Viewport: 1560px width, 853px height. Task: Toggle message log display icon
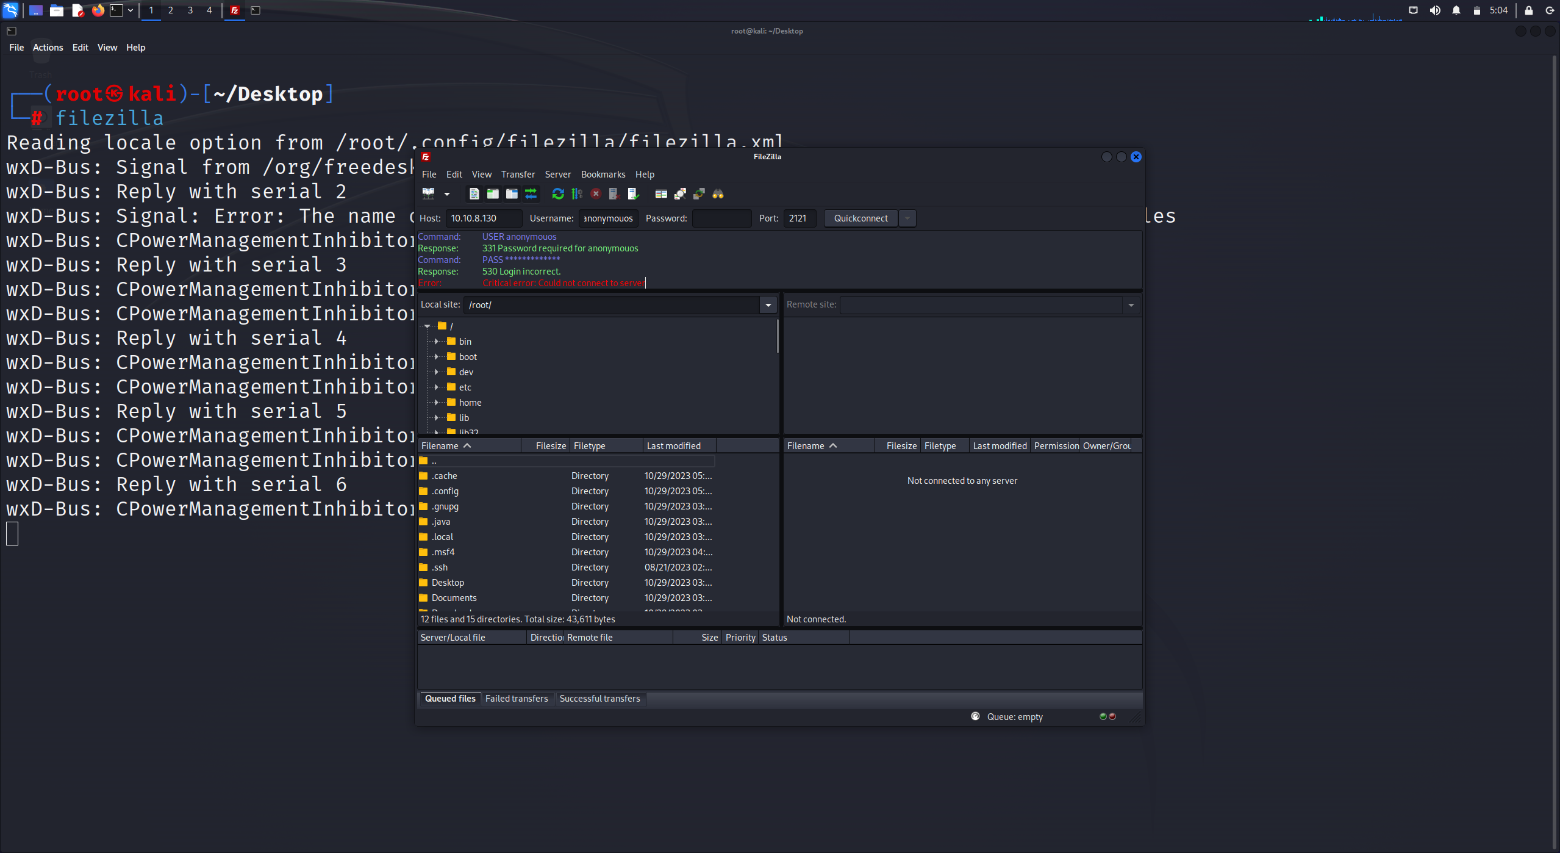click(474, 194)
